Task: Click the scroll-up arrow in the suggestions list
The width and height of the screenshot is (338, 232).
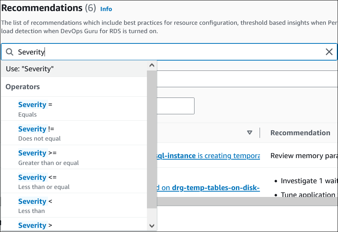Action: pos(152,65)
